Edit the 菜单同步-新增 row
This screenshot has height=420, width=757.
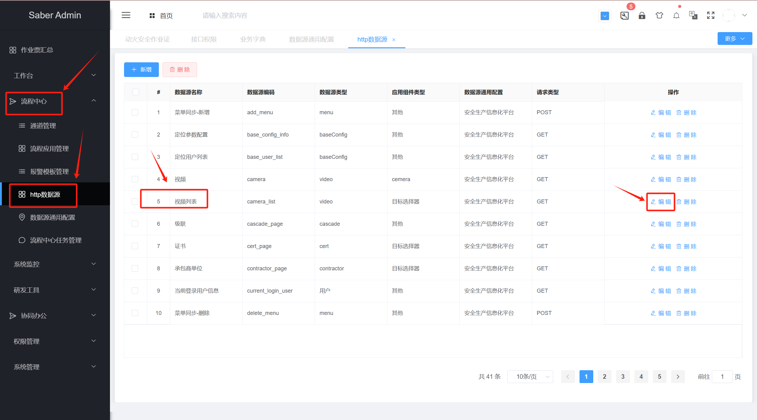point(661,112)
